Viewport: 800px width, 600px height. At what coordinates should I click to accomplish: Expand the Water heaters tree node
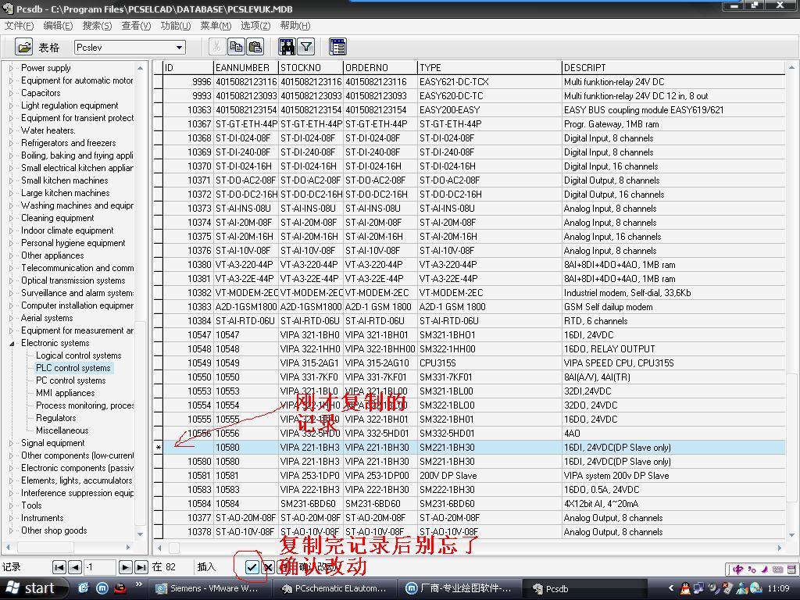(11, 130)
